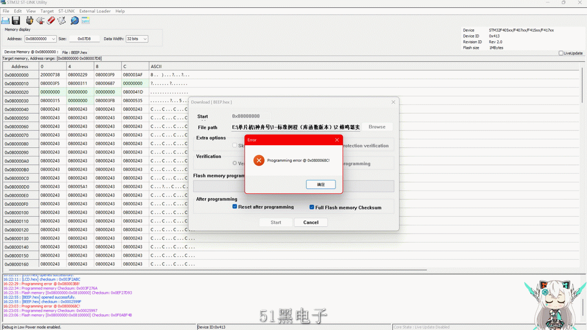This screenshot has height=330, width=587.
Task: Click the error message Programming error @ 0x0800068C
Action: [x=298, y=160]
